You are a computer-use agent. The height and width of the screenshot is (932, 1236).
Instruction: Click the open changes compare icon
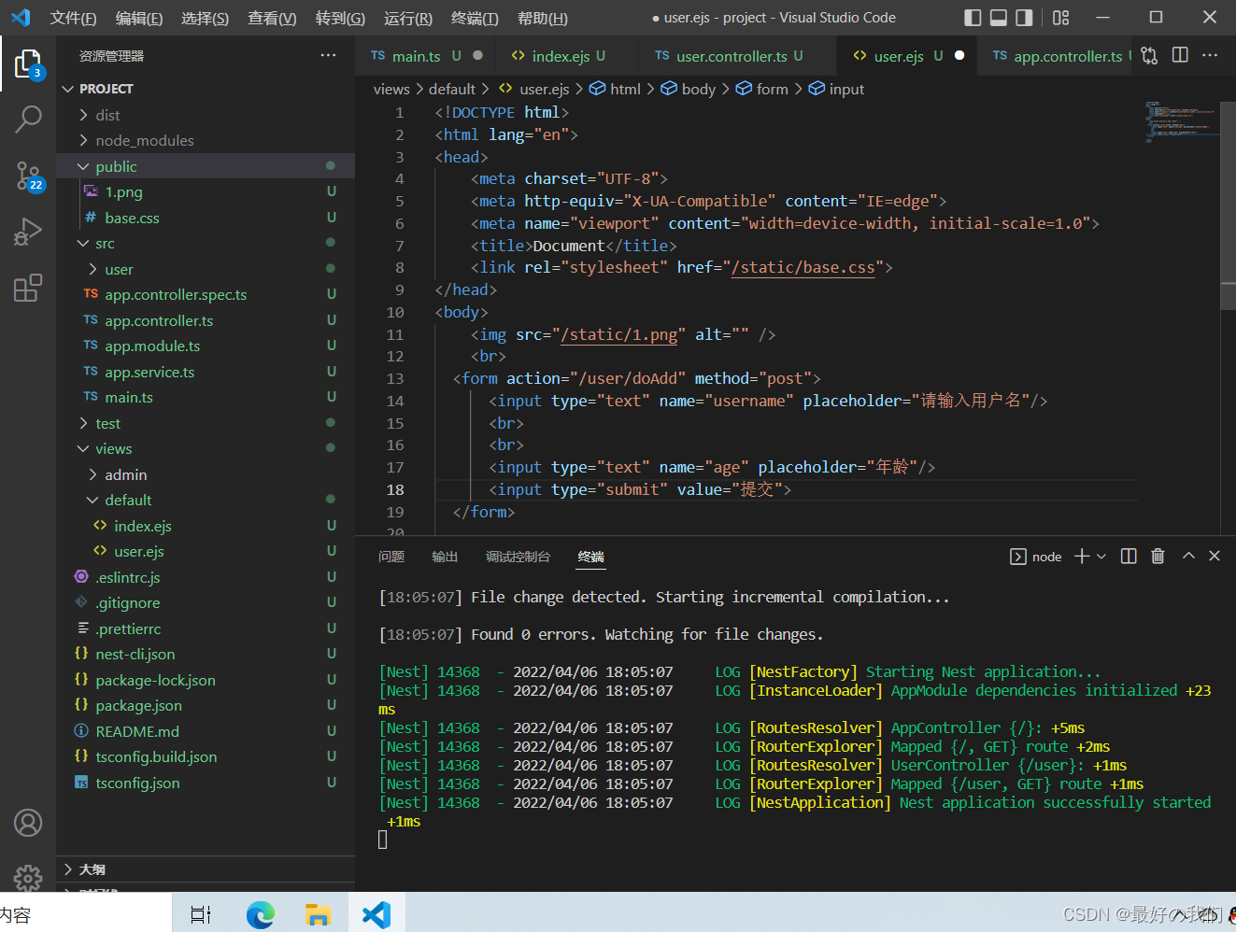coord(1149,56)
